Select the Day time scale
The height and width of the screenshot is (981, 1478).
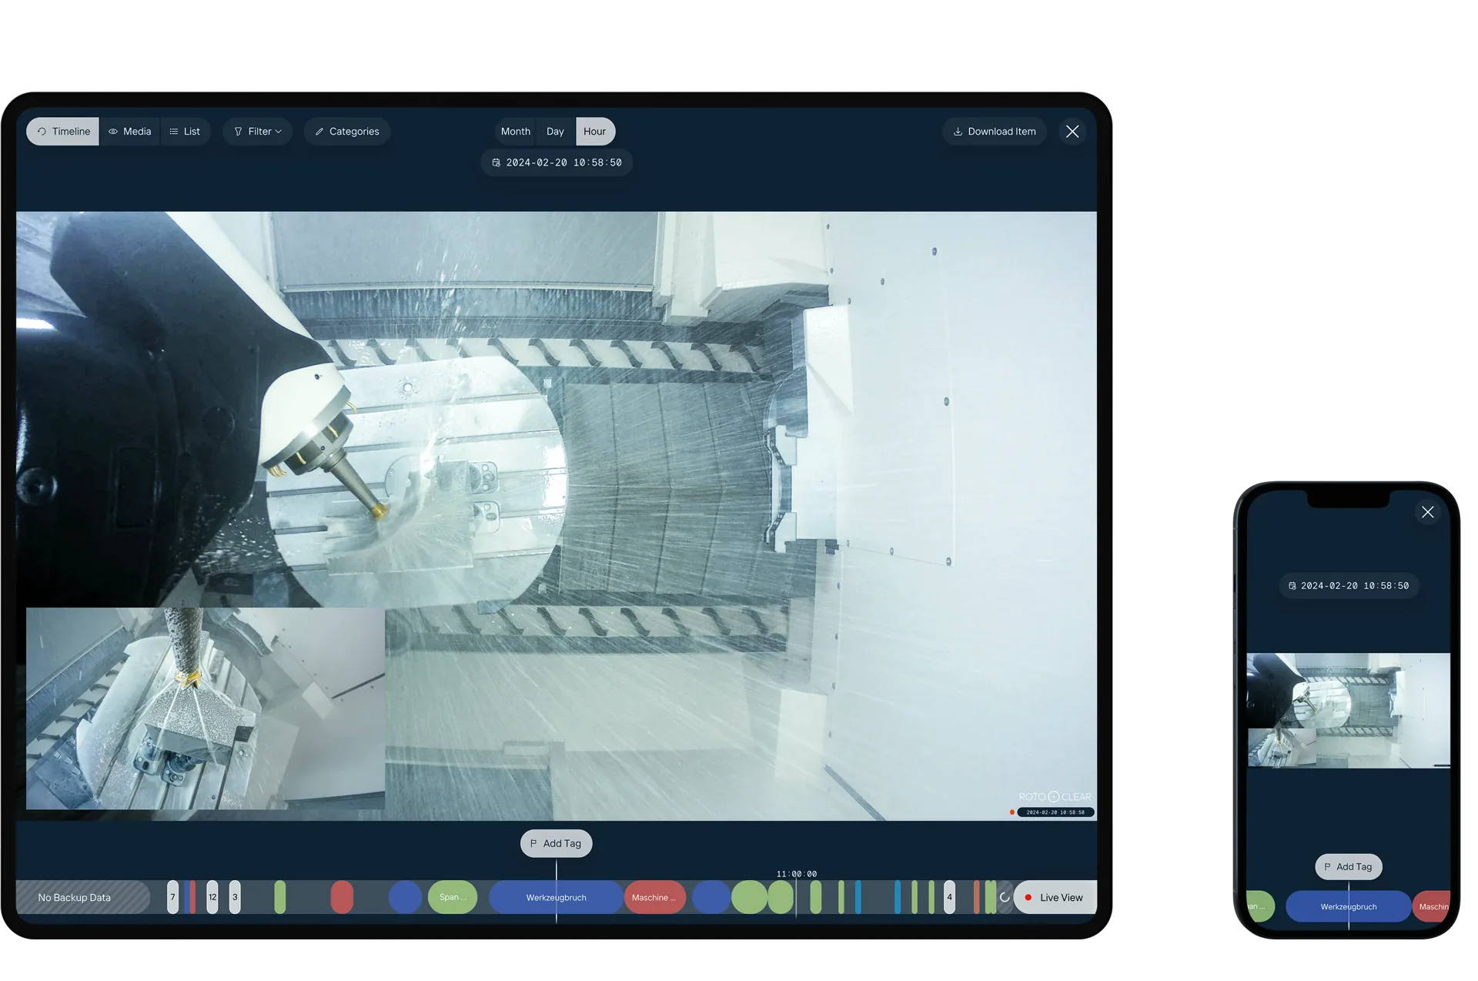555,132
